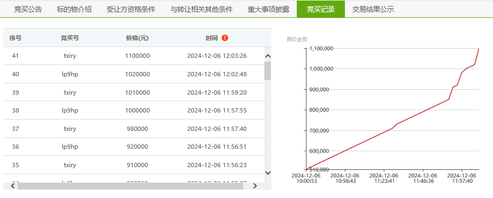Click the time 2024-12-06 11:56:51
This screenshot has height=198, width=493.
coord(217,147)
